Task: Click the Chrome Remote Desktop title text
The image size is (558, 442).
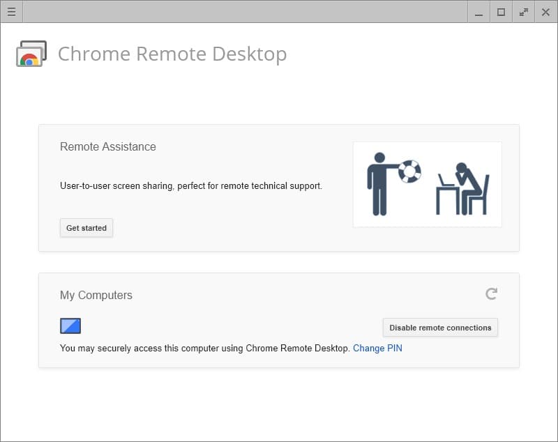Action: coord(172,54)
